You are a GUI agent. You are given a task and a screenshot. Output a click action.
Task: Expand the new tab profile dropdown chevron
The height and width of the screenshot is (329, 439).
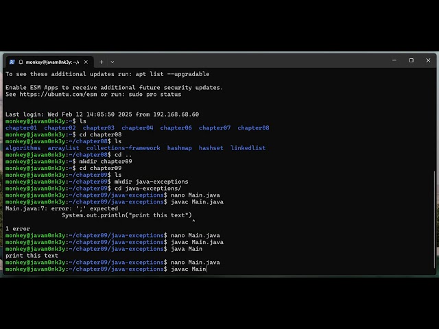pos(112,61)
